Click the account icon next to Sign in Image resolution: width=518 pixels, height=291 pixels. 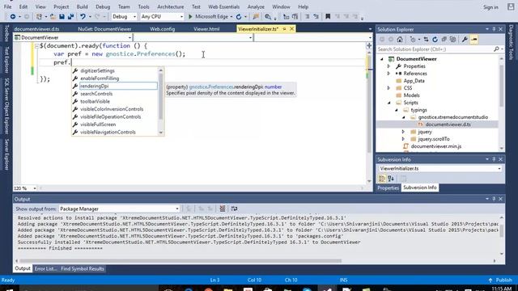click(x=511, y=6)
